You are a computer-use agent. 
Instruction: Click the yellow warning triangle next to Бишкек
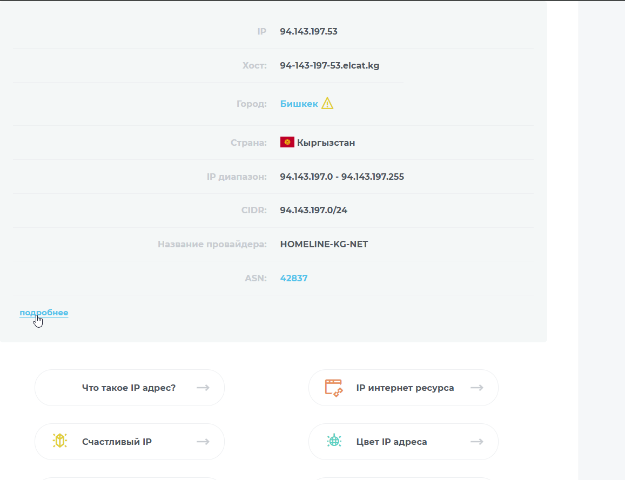click(x=327, y=104)
